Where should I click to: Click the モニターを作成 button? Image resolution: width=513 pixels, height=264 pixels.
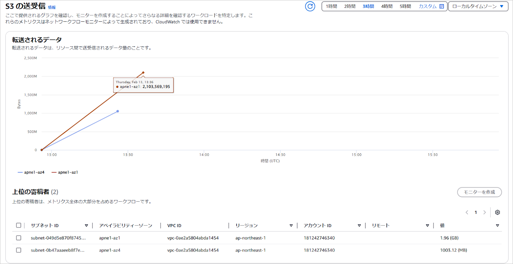tap(479, 192)
